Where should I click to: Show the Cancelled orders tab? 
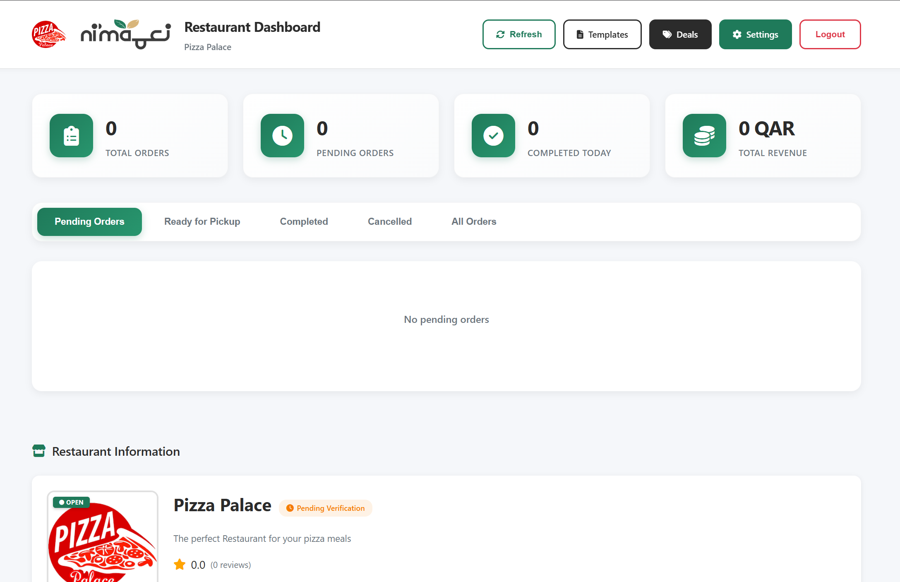[x=389, y=222]
